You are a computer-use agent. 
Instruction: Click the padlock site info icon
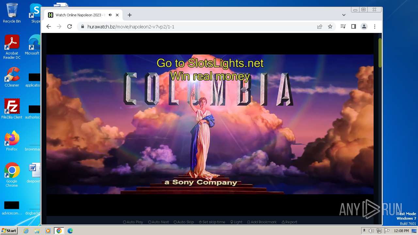82,27
